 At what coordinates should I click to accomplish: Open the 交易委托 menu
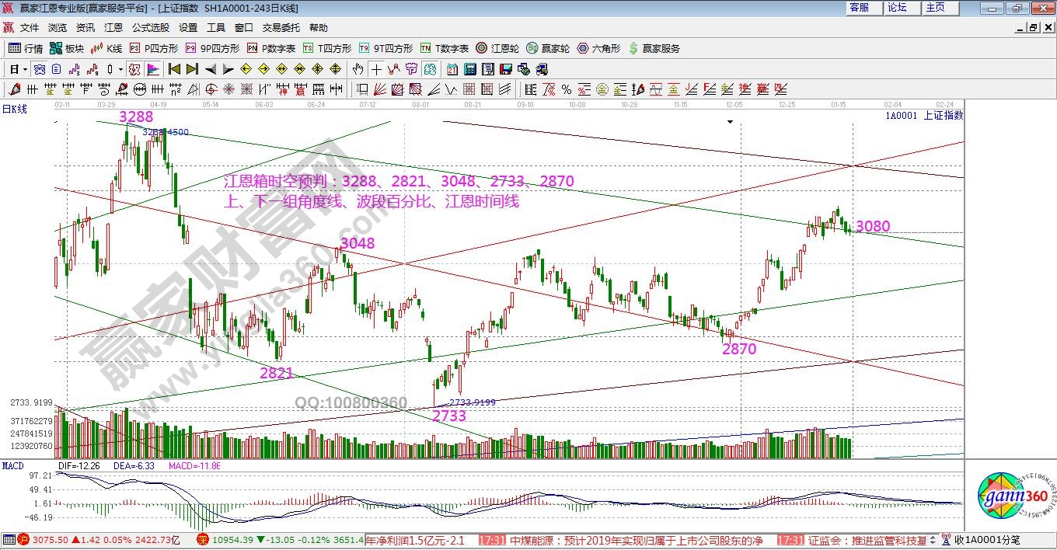click(x=281, y=27)
